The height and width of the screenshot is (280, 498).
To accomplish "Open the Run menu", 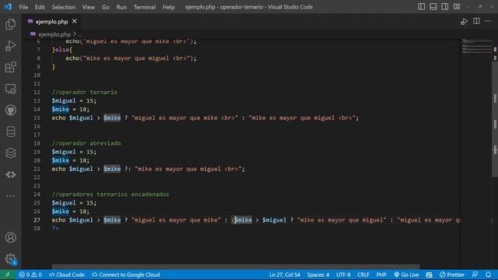I will coord(121,7).
